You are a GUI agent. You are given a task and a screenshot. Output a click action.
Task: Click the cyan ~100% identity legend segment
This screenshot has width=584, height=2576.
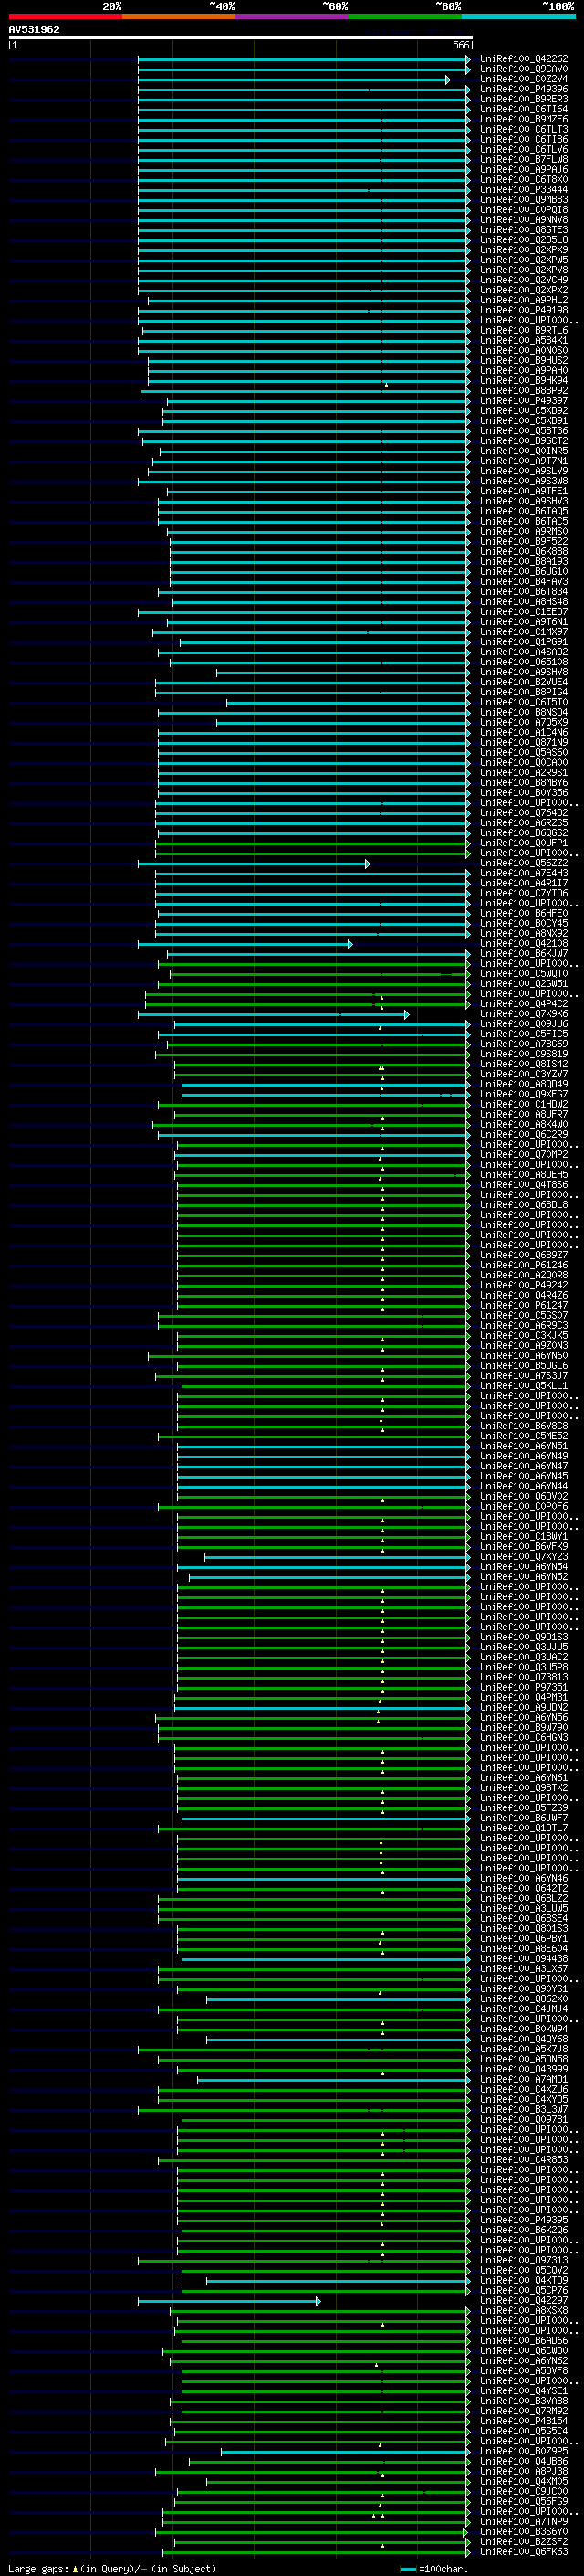tap(518, 16)
